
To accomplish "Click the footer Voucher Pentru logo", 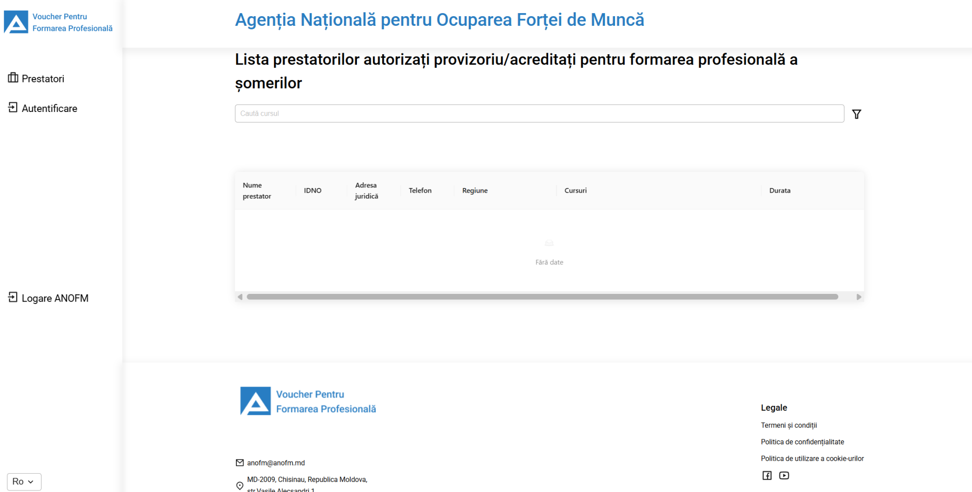I will coord(255,401).
